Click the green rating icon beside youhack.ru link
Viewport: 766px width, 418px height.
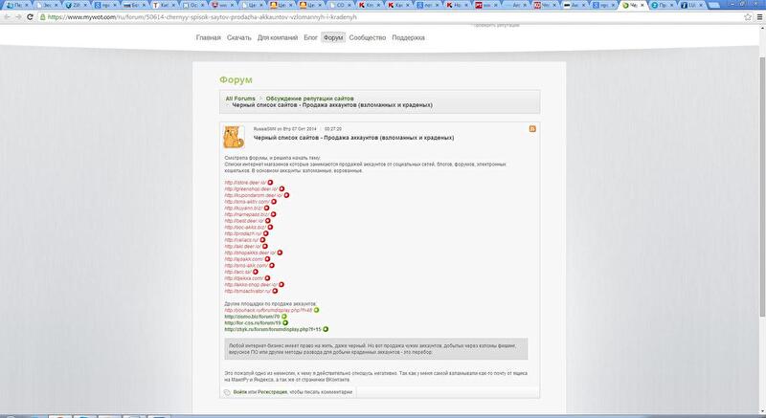pyautogui.click(x=317, y=309)
